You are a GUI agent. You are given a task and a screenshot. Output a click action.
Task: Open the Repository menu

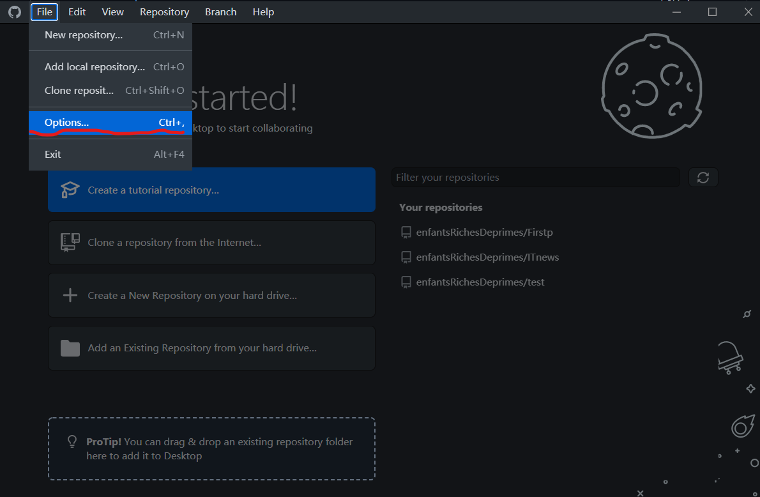pyautogui.click(x=164, y=11)
